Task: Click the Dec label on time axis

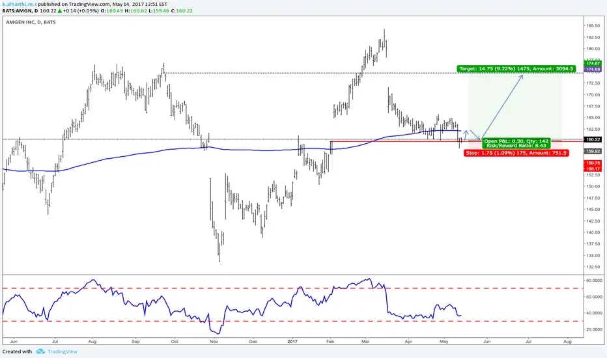Action: click(253, 341)
